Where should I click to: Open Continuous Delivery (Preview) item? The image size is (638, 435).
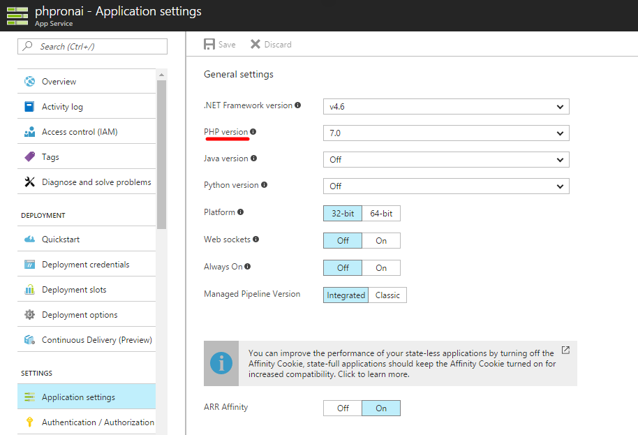(87, 340)
